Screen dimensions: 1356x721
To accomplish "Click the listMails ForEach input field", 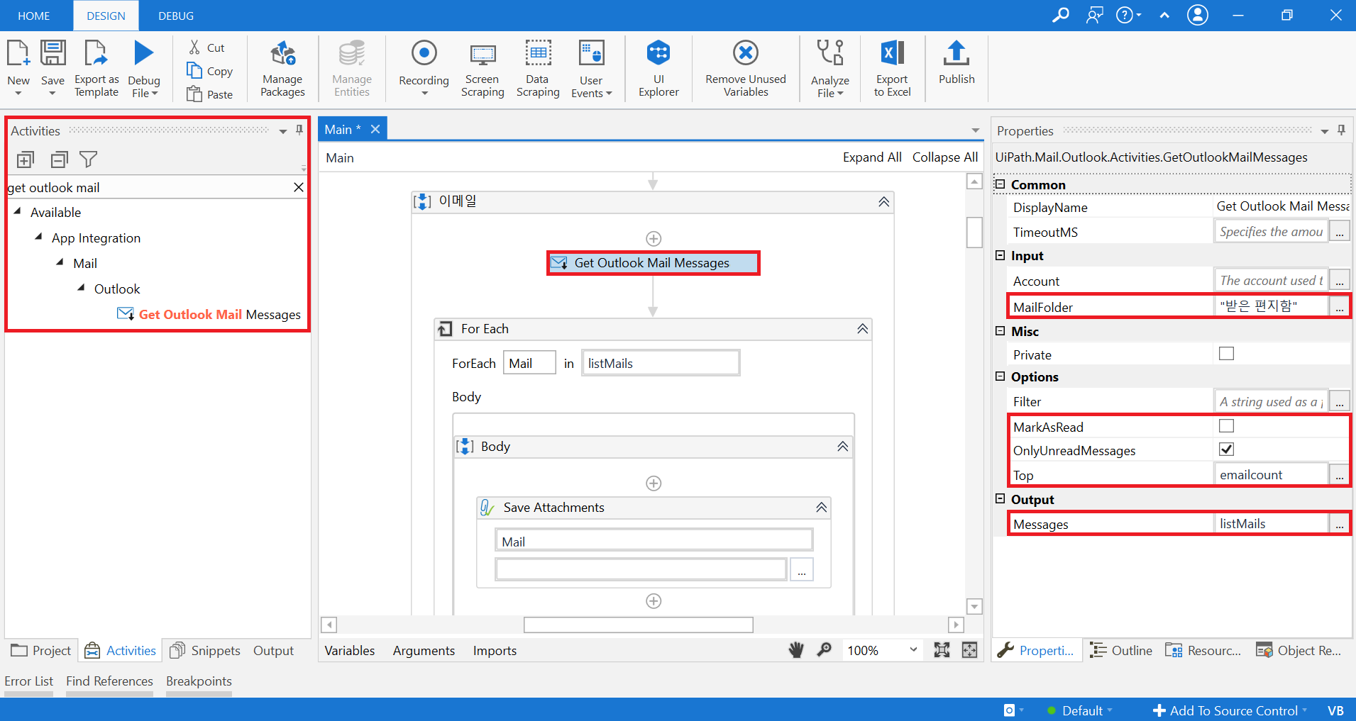I will click(661, 363).
